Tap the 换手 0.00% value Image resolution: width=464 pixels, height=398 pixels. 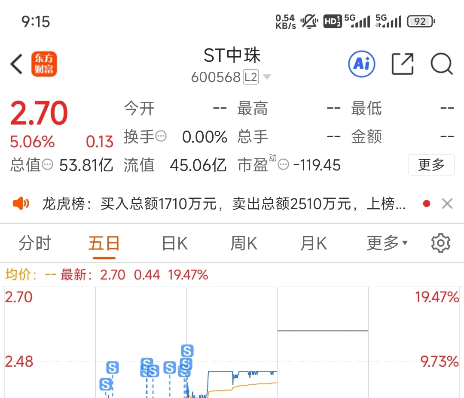pos(205,137)
